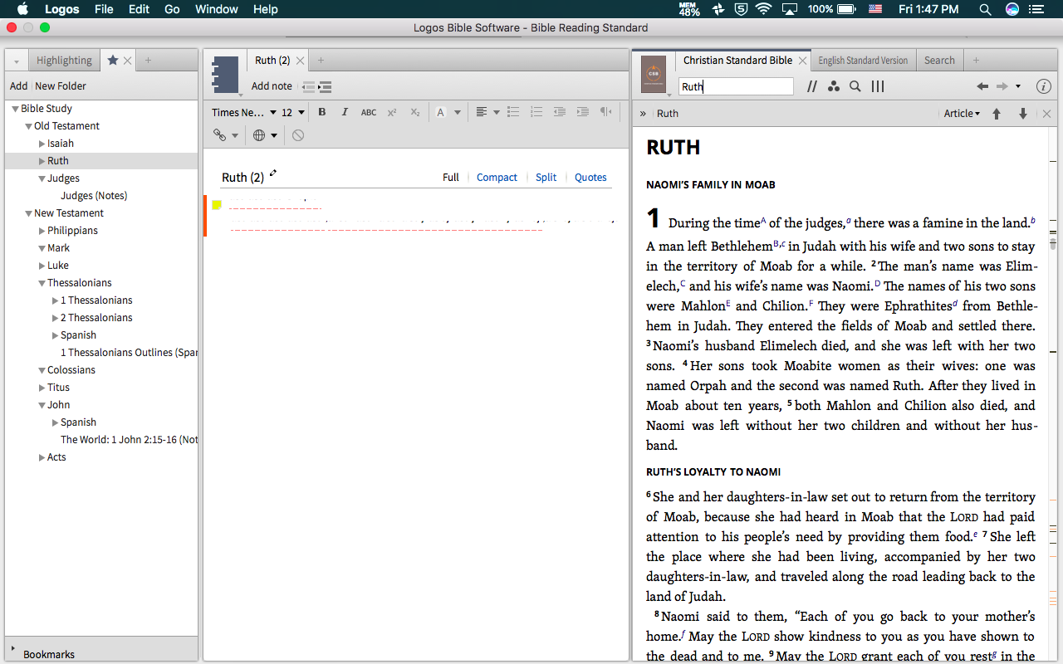The height and width of the screenshot is (664, 1063).
Task: Click the reference box containing Ruth
Action: 736,86
